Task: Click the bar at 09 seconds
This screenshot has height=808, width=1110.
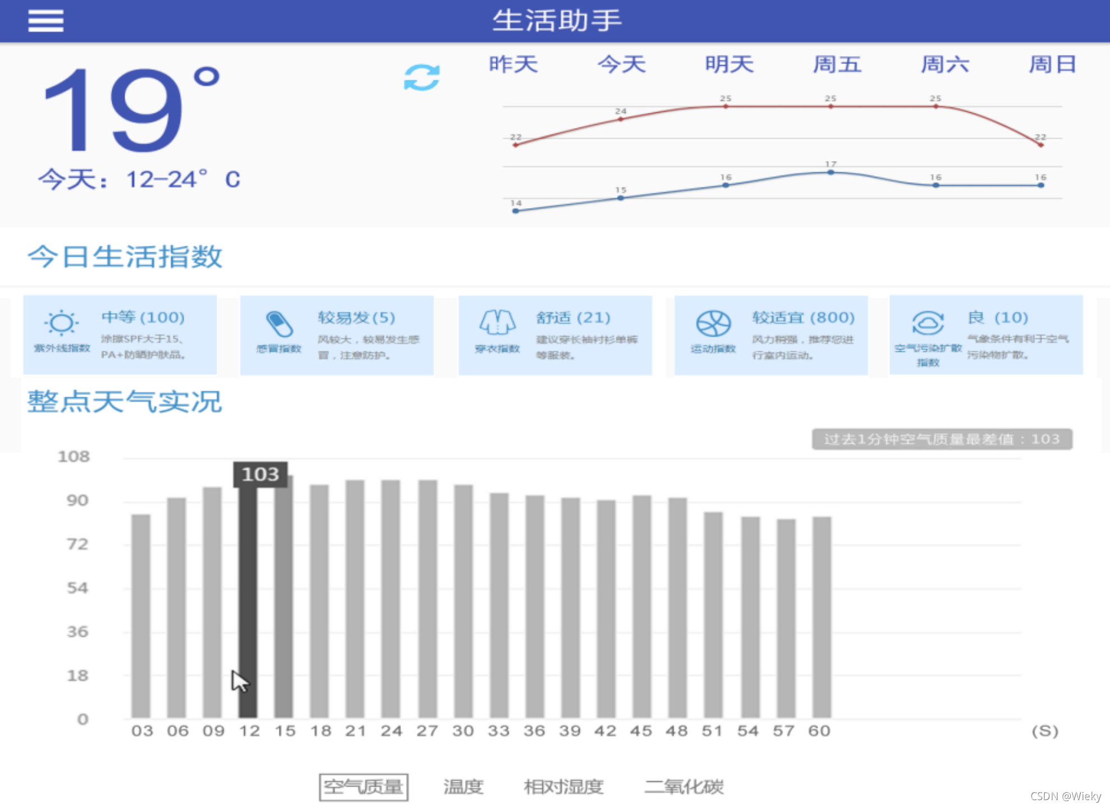Action: [x=212, y=603]
